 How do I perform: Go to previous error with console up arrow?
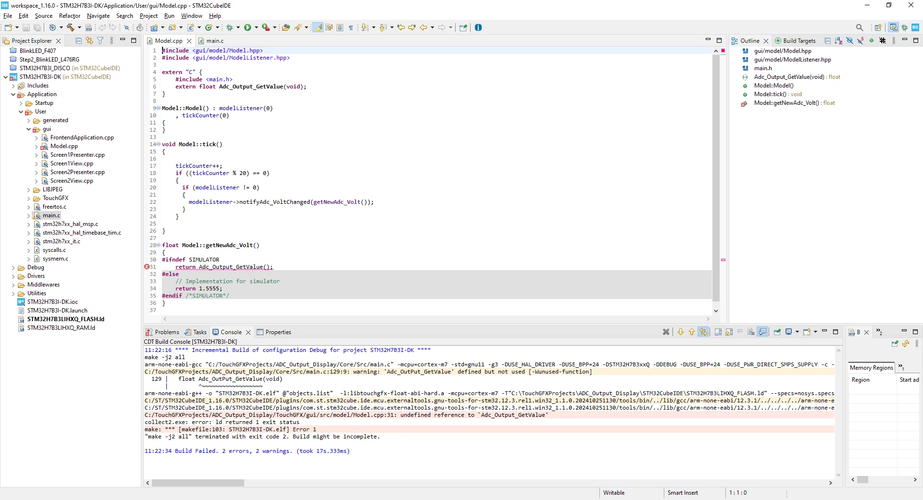(692, 332)
